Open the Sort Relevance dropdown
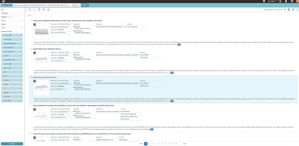 [x=12, y=13]
